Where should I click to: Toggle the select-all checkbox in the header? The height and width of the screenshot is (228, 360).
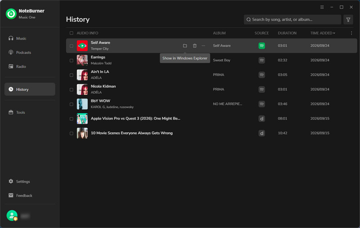72,33
